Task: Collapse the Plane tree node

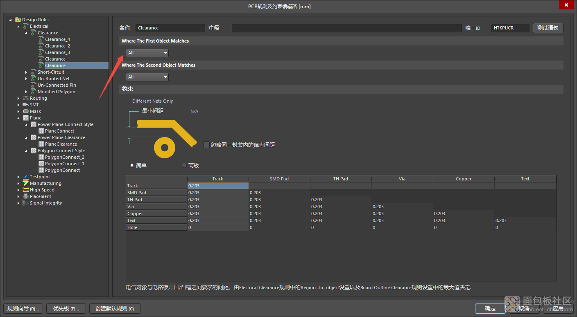Action: pyautogui.click(x=18, y=118)
